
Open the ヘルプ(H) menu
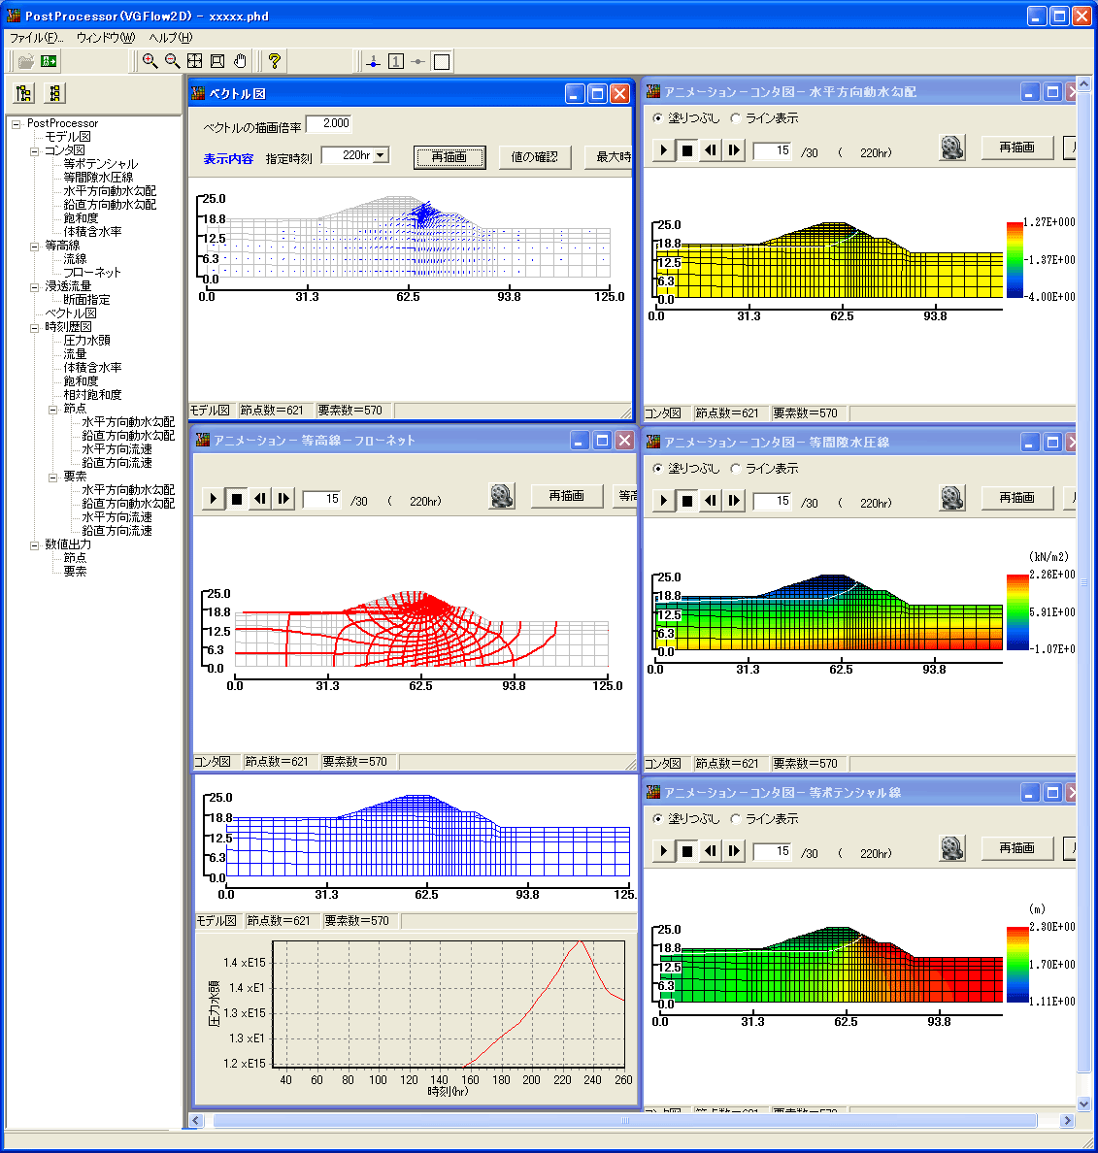click(x=171, y=38)
